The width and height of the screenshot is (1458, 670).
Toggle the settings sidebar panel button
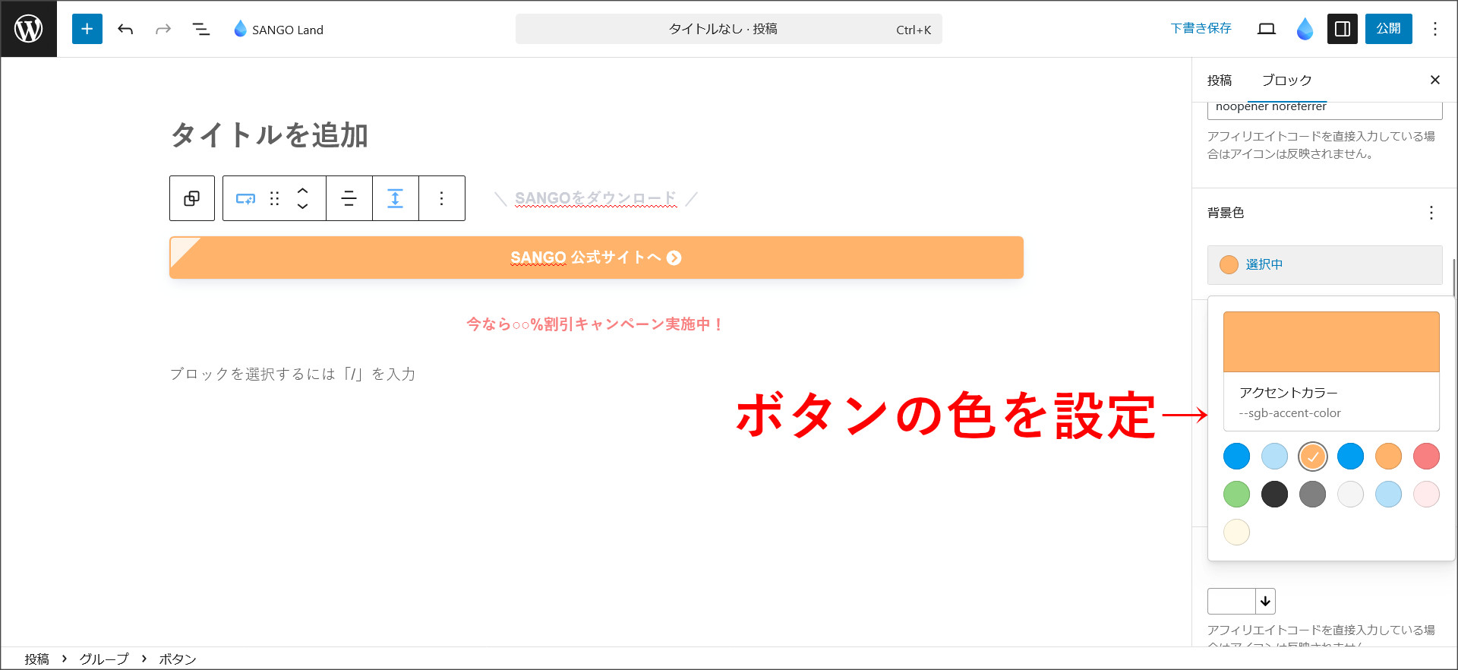(x=1342, y=29)
